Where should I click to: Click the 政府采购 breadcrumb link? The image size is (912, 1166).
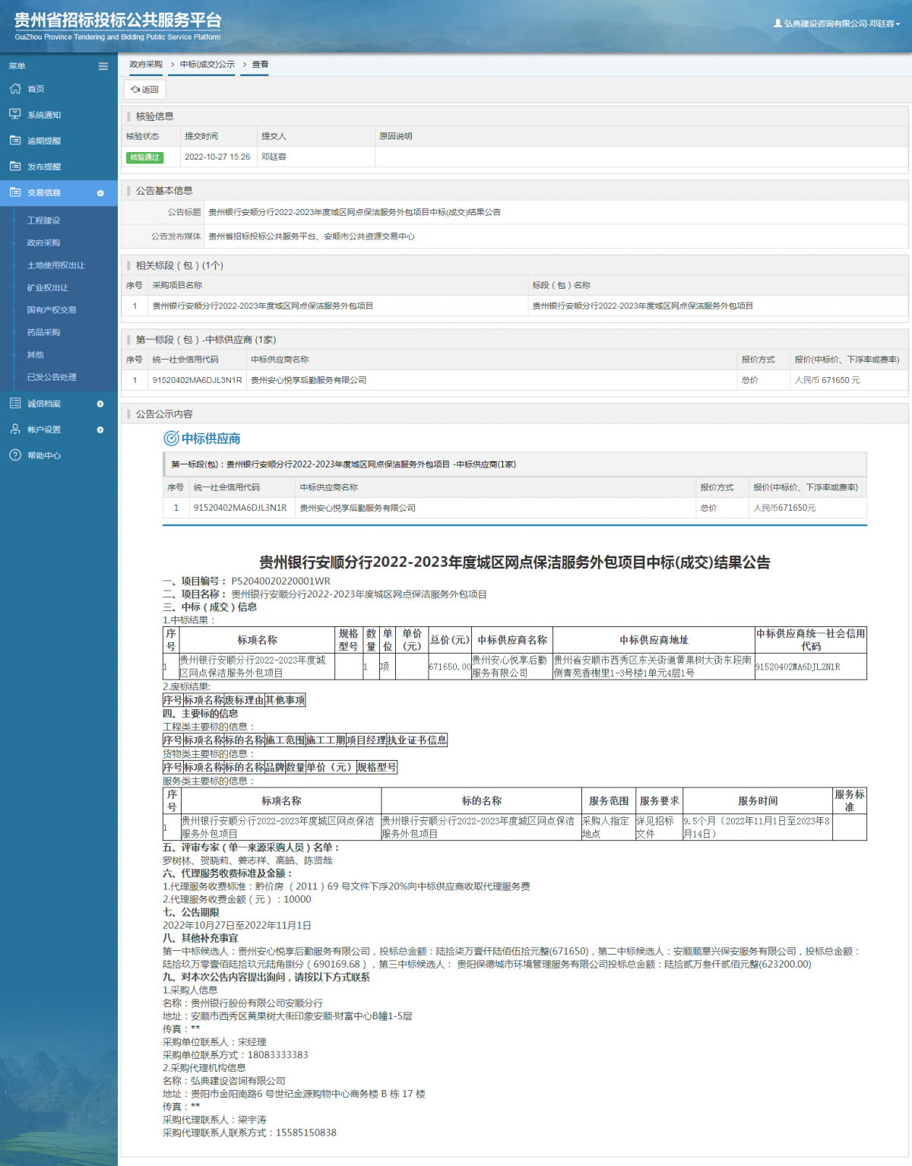[x=146, y=65]
